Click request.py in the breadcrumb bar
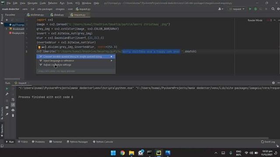Screen dimensions: 280x157 [83, 9]
